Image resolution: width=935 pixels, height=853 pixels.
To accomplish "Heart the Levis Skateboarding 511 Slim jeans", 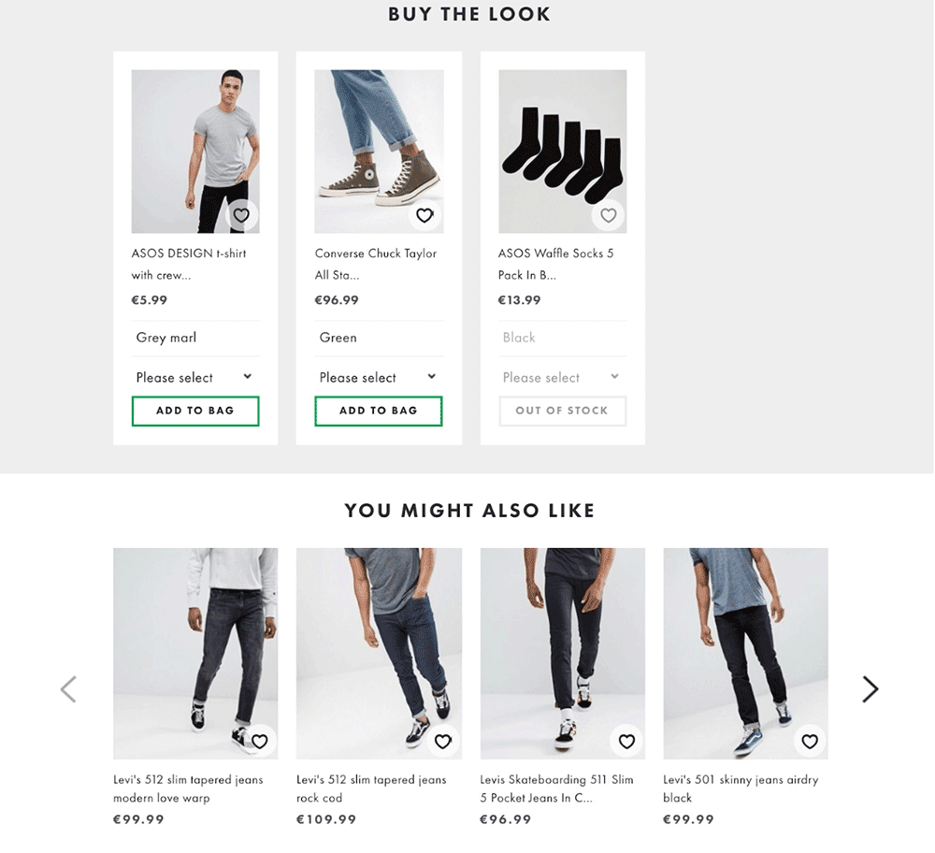I will coord(626,742).
